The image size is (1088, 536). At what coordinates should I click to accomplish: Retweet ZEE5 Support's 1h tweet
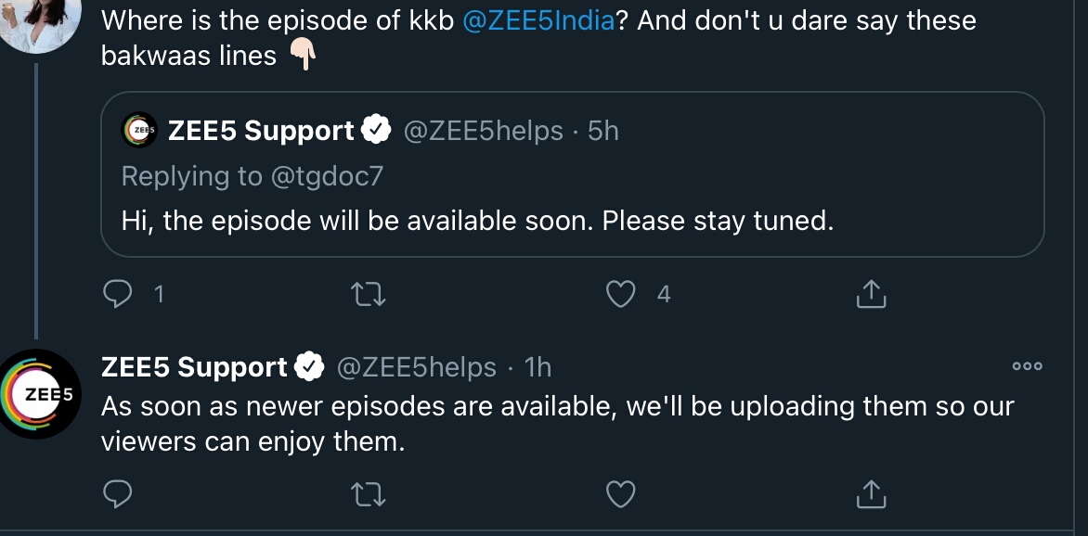click(x=369, y=493)
